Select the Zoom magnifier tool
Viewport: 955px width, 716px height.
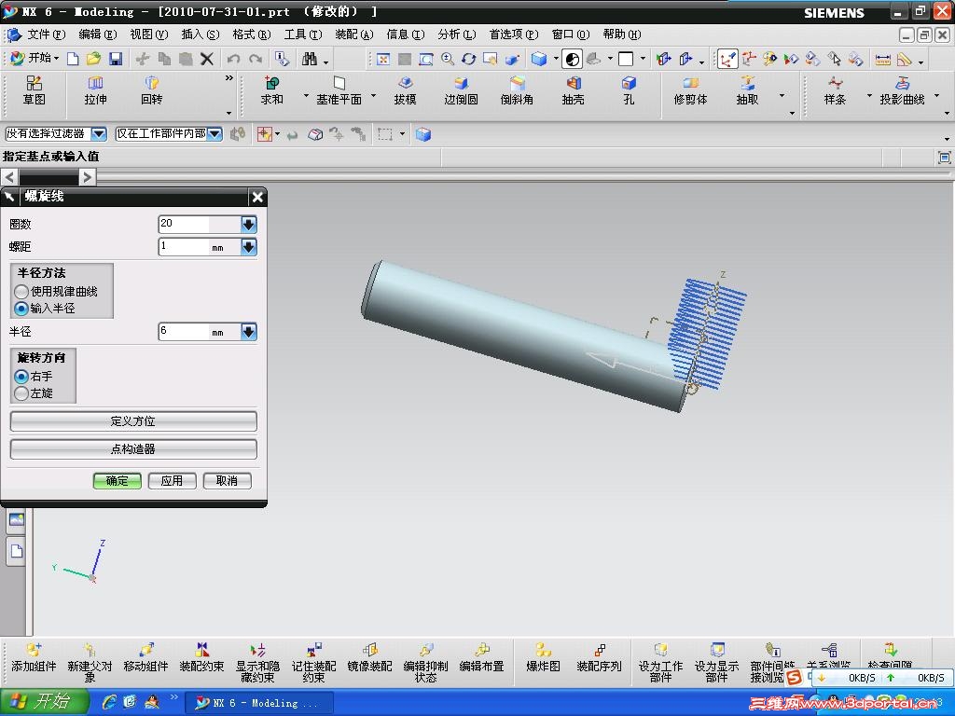point(448,59)
